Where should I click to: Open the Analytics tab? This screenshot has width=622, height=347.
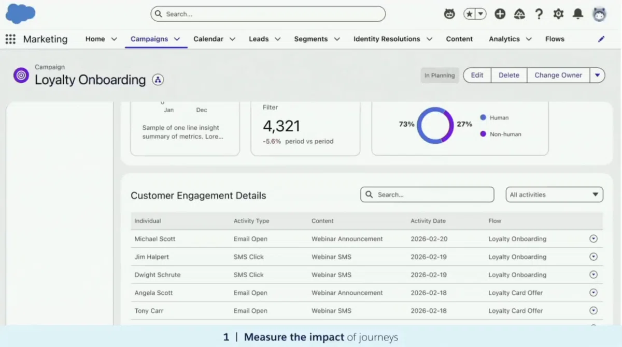tap(504, 39)
